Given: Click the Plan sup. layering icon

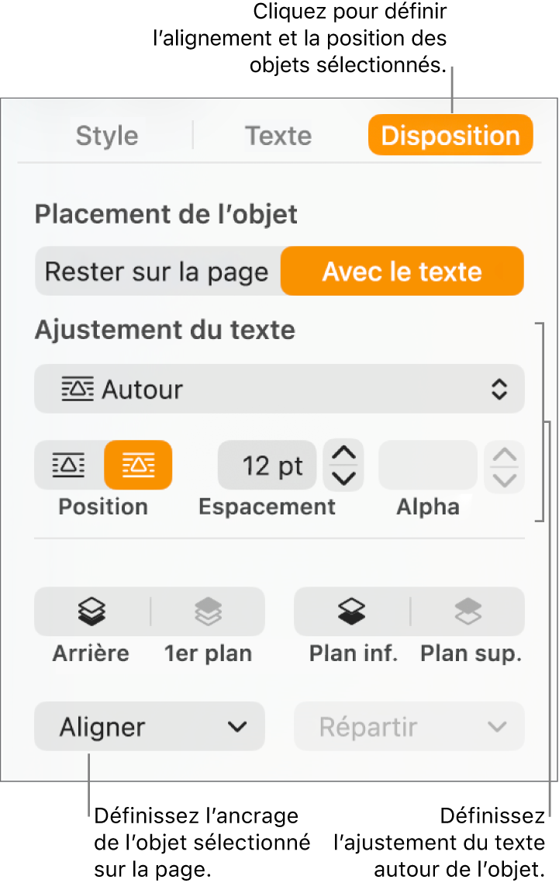Looking at the screenshot, I should pyautogui.click(x=469, y=612).
